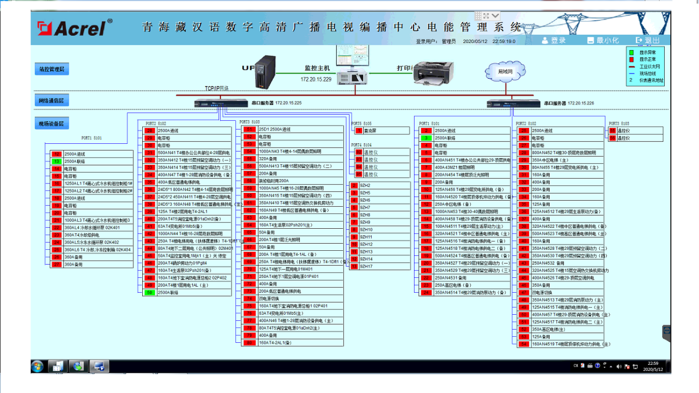Select row 360A L4 冷却水循环泵 02K401
The width and height of the screenshot is (699, 393).
pos(92,228)
